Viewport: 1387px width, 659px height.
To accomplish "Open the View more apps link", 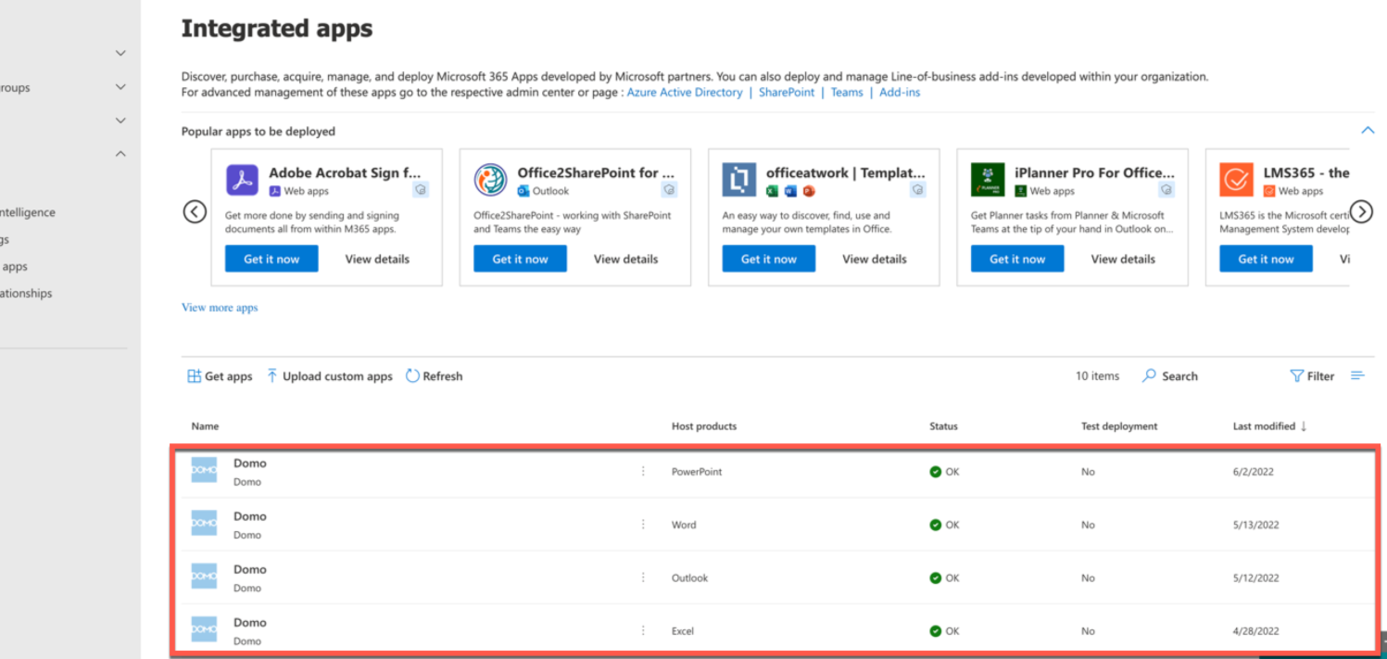I will point(219,307).
